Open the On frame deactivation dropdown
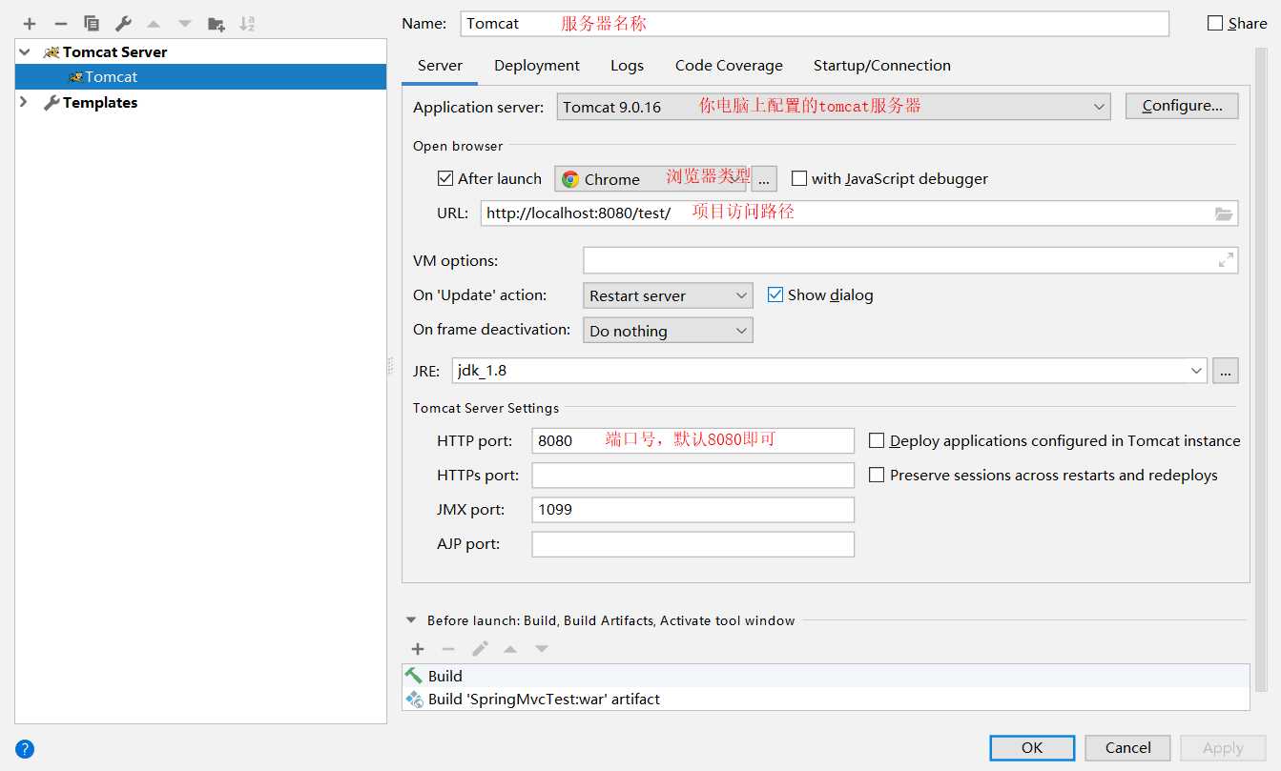The width and height of the screenshot is (1281, 771). click(x=668, y=331)
